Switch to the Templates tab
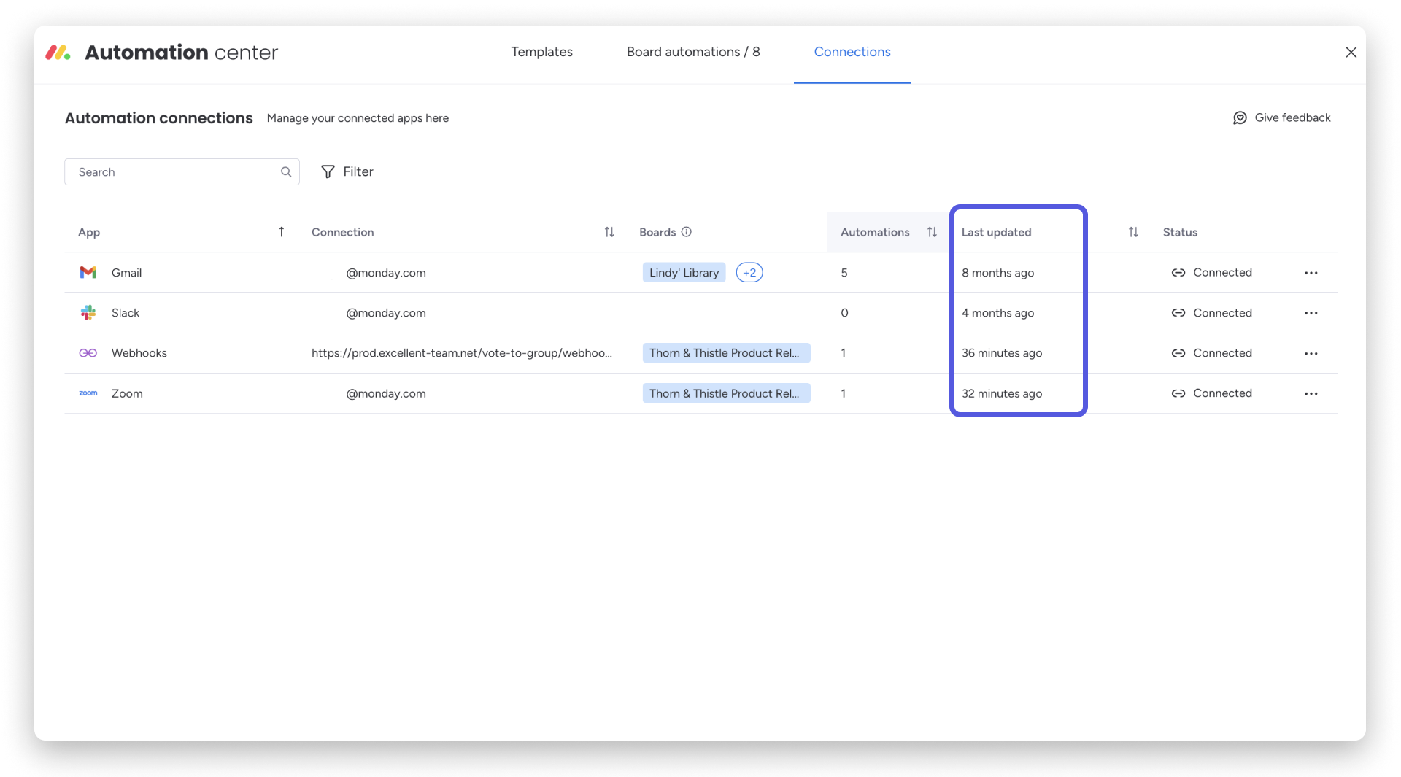This screenshot has width=1401, height=777. click(541, 52)
